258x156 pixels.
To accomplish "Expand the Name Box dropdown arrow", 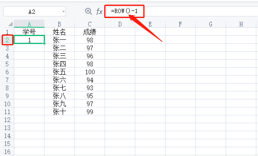I will [63, 11].
